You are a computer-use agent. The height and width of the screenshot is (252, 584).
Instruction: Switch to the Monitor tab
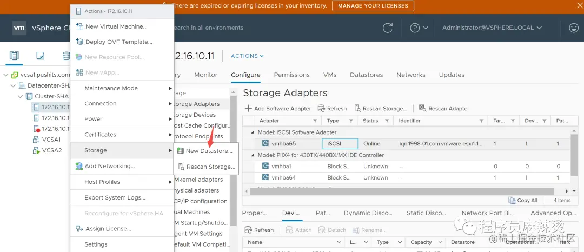coord(205,75)
